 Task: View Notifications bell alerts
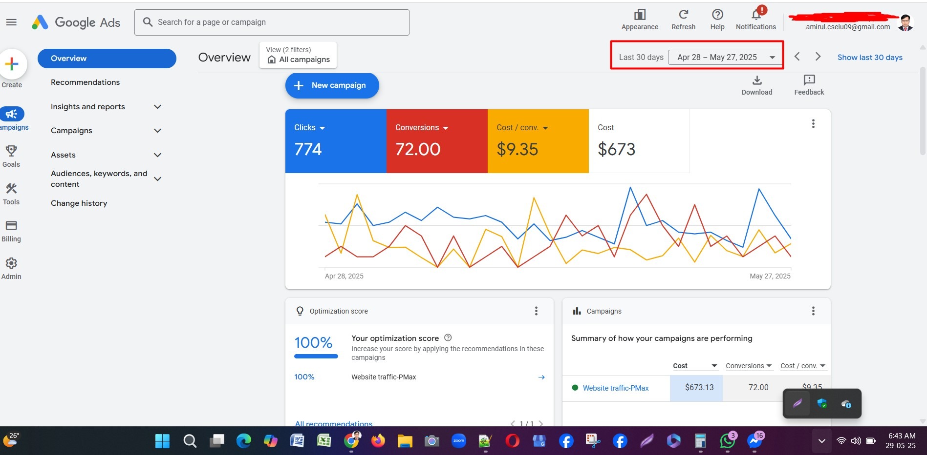coord(756,20)
